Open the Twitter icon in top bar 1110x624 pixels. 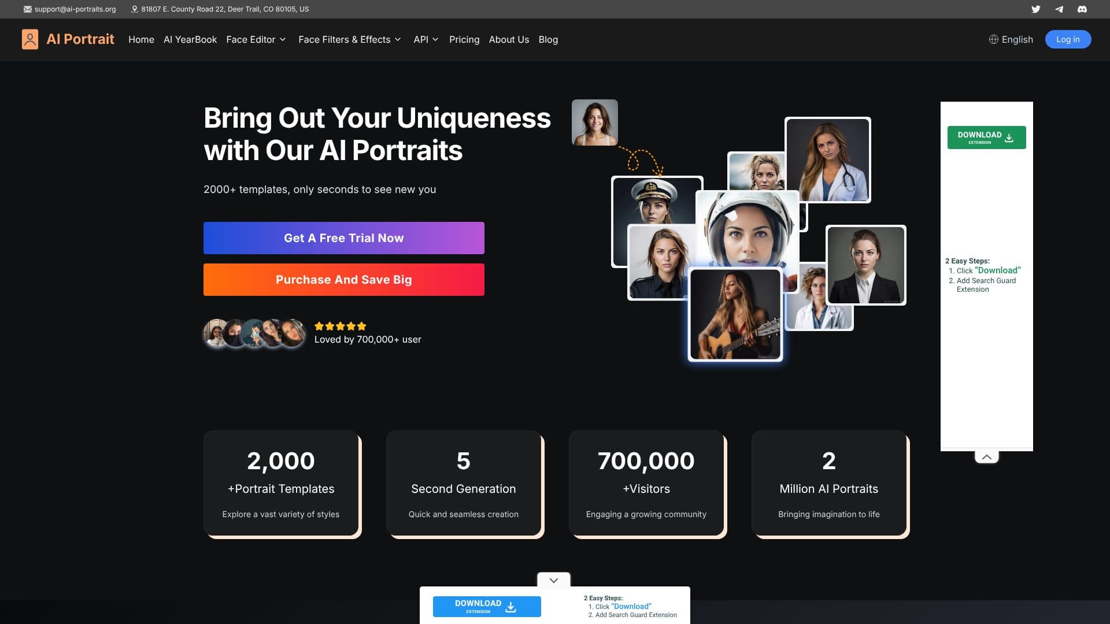tap(1035, 9)
